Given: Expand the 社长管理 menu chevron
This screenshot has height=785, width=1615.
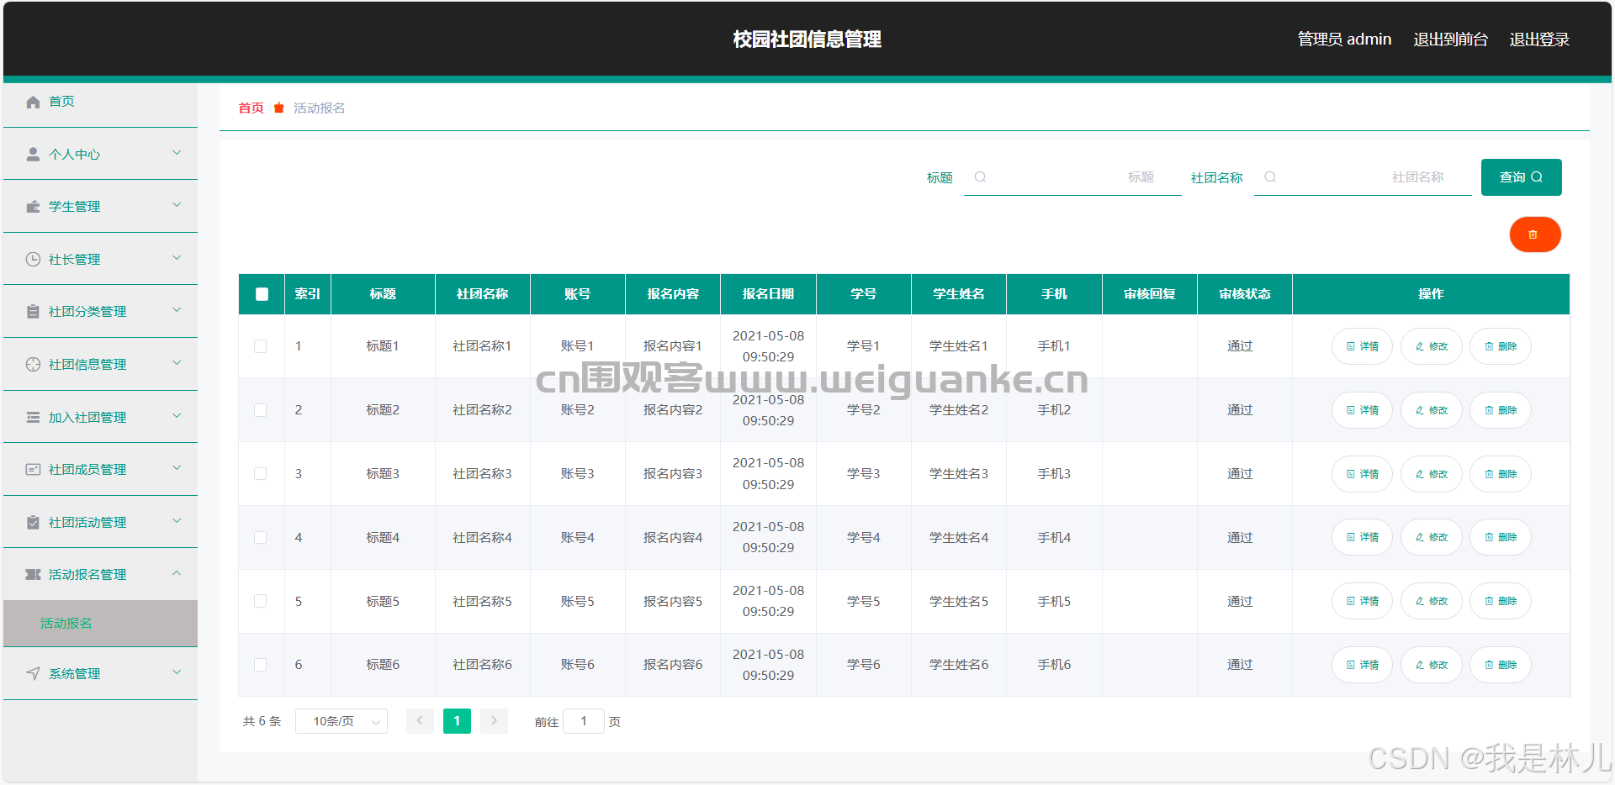Looking at the screenshot, I should click(177, 258).
